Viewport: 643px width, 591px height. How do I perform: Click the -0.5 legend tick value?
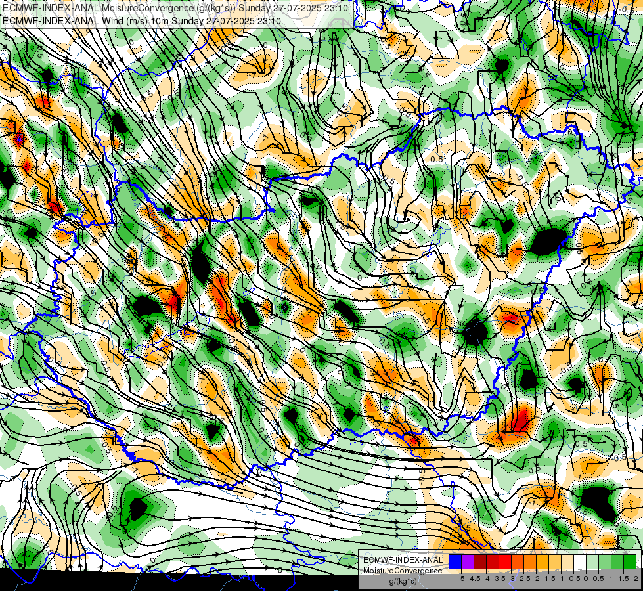click(573, 579)
